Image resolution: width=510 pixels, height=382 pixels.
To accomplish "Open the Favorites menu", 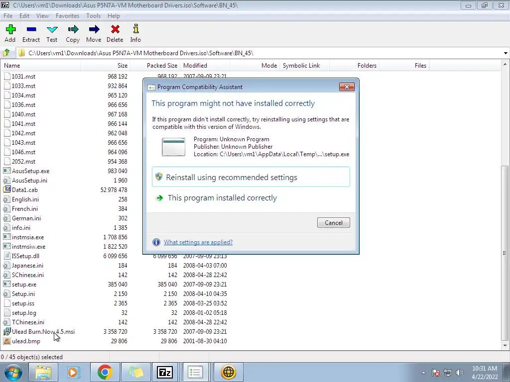I will [x=67, y=15].
